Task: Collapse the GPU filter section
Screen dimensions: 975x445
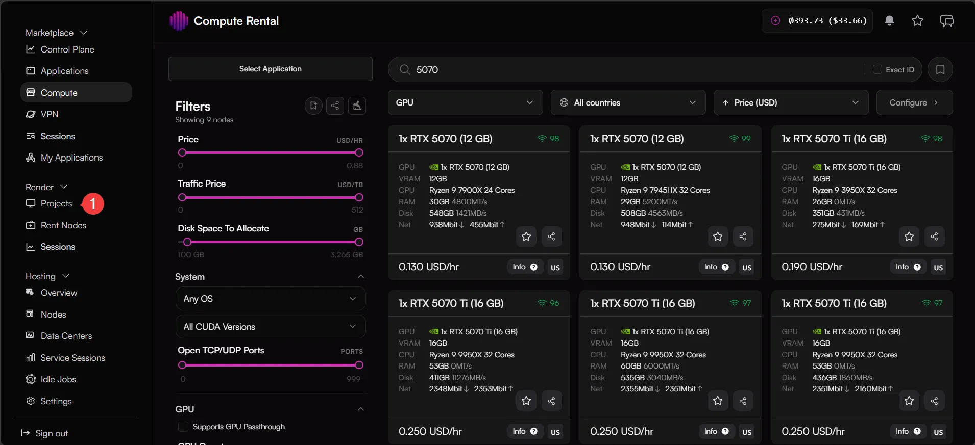Action: [x=361, y=409]
